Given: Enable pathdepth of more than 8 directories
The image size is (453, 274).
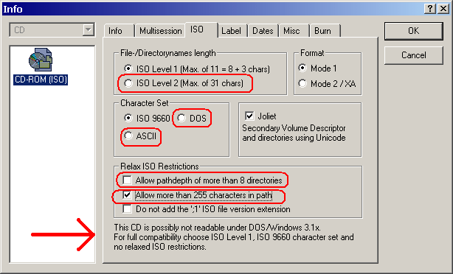Looking at the screenshot, I should pyautogui.click(x=127, y=180).
